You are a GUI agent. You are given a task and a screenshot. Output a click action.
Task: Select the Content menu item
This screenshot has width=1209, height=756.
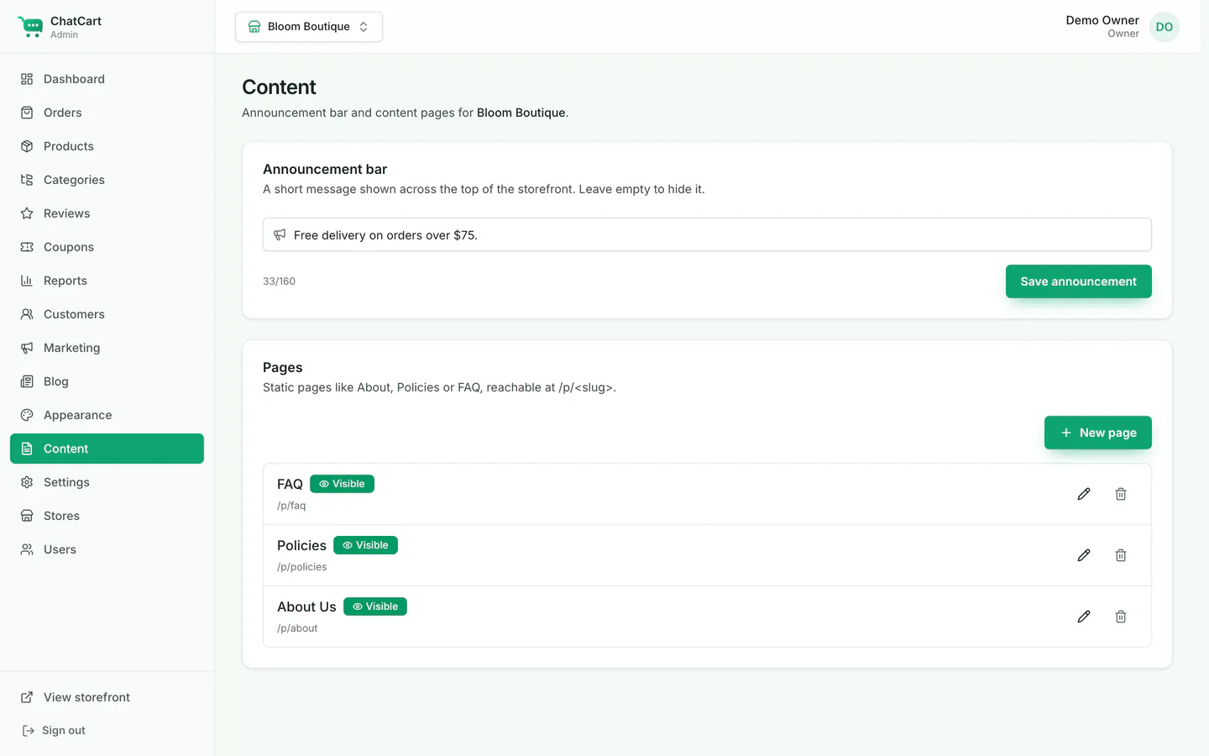point(107,449)
